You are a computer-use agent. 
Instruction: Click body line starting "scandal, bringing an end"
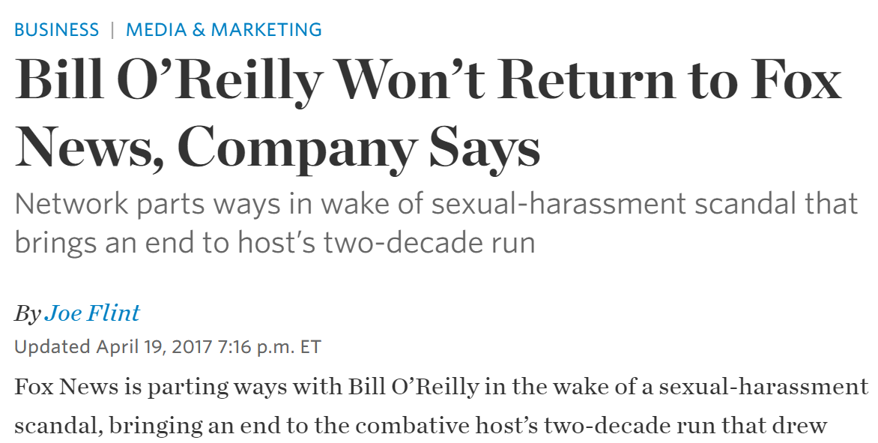click(x=420, y=426)
